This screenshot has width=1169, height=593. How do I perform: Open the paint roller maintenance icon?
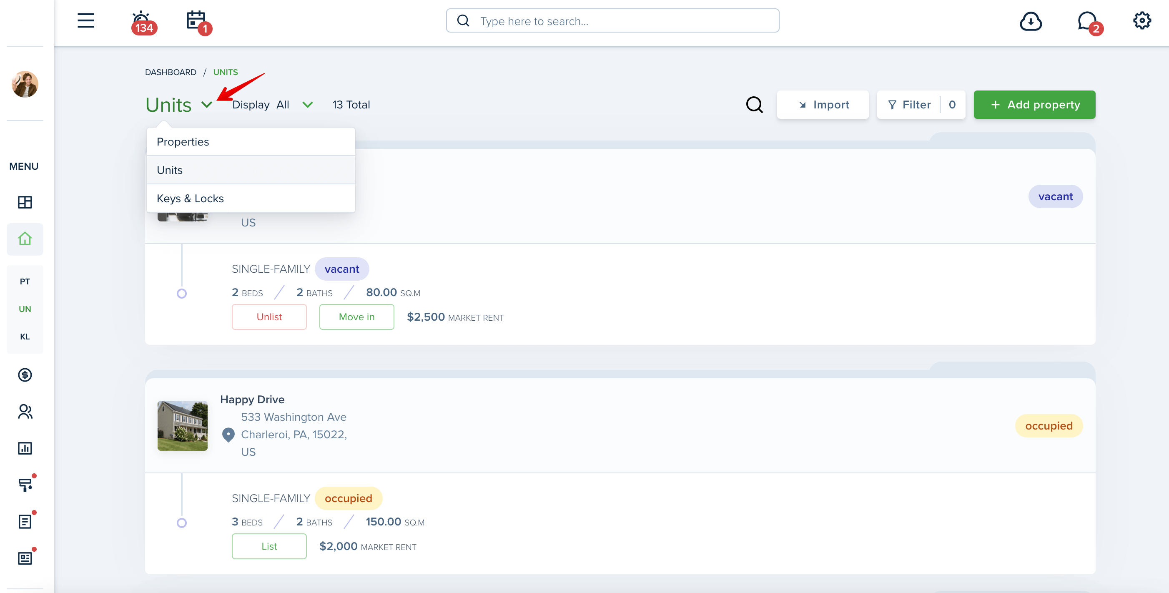[26, 485]
